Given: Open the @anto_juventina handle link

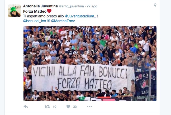Looking at the screenshot, I should (71, 6).
